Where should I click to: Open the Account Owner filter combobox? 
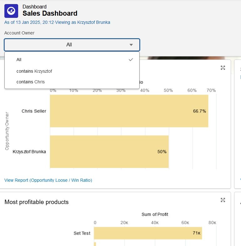(x=72, y=45)
